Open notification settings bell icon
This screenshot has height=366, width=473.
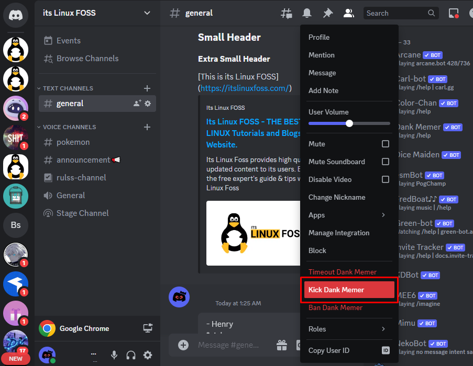307,13
